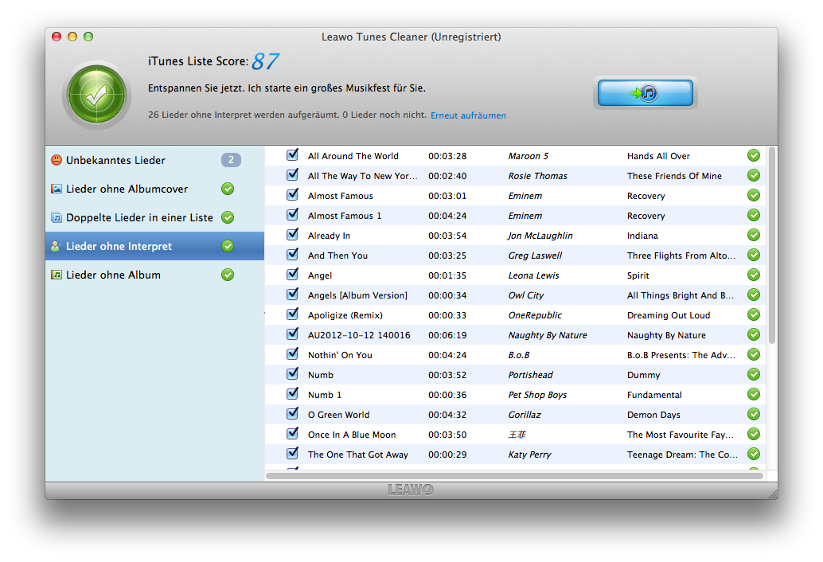Click the green checkmark scan status icon
This screenshot has width=823, height=562.
[x=96, y=96]
